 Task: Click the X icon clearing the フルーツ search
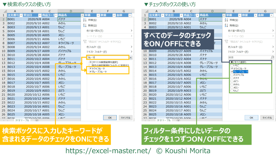click(x=131, y=58)
